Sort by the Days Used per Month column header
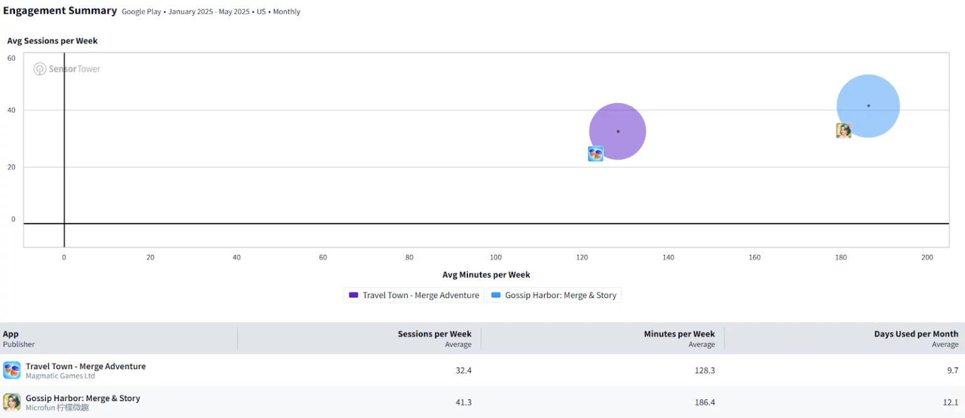The height and width of the screenshot is (418, 965). [916, 334]
